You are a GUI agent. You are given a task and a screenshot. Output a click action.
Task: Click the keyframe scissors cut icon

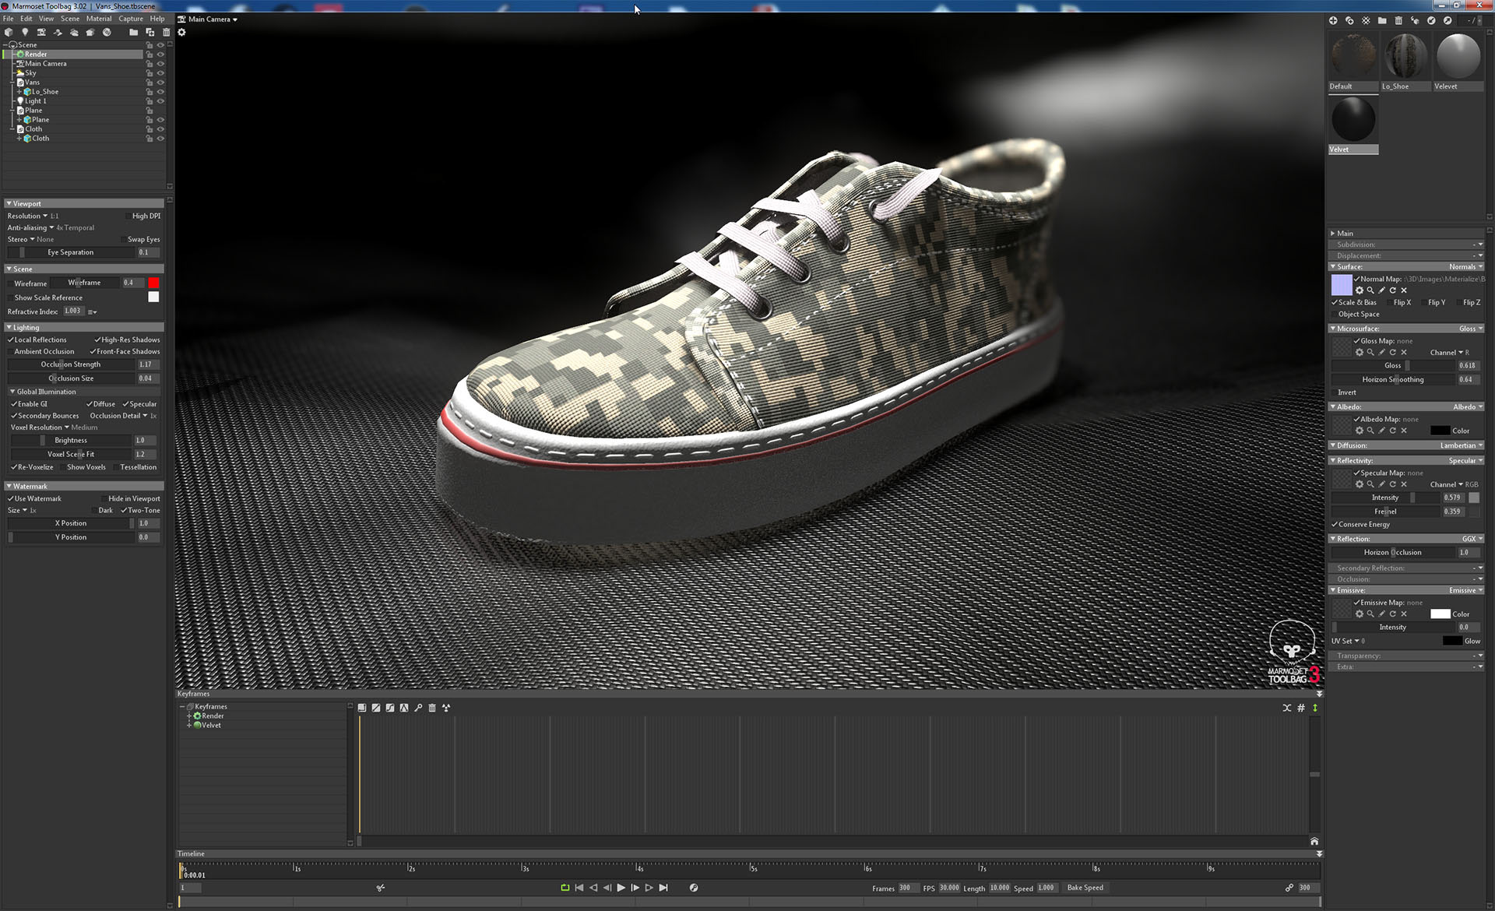point(380,888)
